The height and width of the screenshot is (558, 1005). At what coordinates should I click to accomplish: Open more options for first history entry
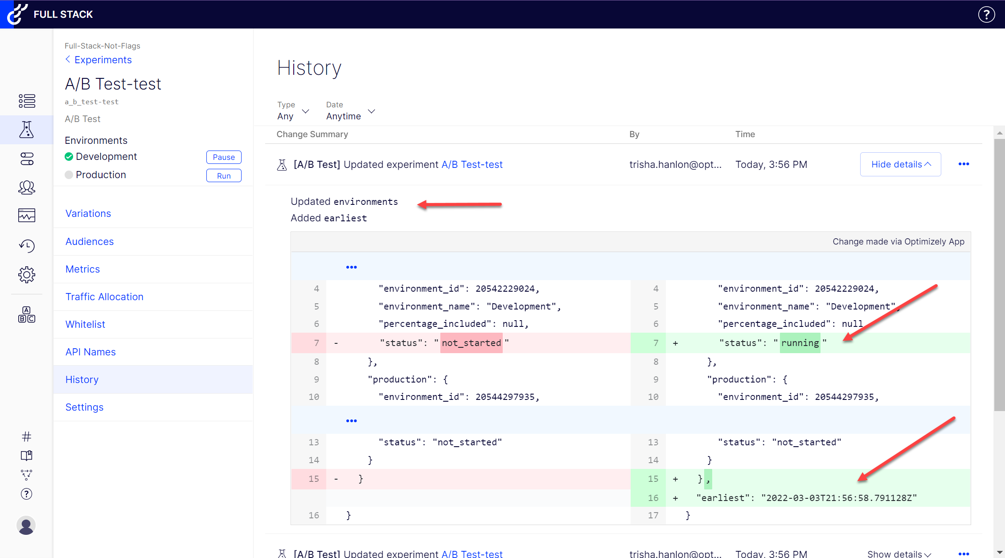click(x=964, y=164)
